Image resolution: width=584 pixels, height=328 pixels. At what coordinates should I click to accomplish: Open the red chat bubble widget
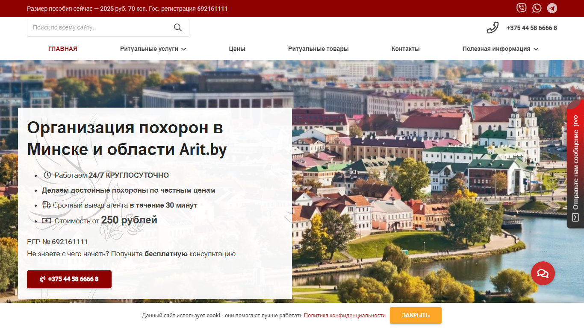pyautogui.click(x=543, y=273)
